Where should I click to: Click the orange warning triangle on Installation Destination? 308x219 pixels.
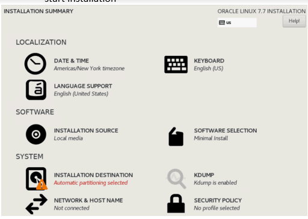[42, 185]
